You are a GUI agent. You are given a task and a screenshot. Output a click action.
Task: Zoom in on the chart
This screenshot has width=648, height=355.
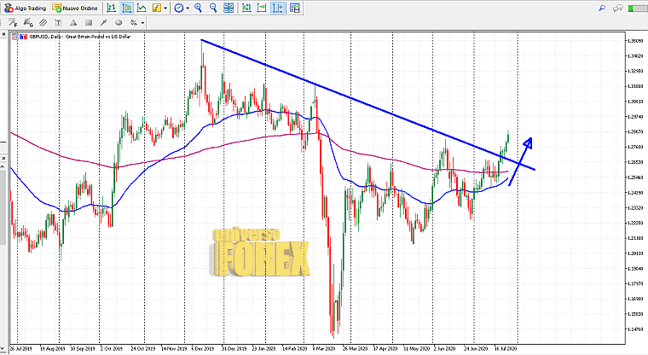point(198,8)
